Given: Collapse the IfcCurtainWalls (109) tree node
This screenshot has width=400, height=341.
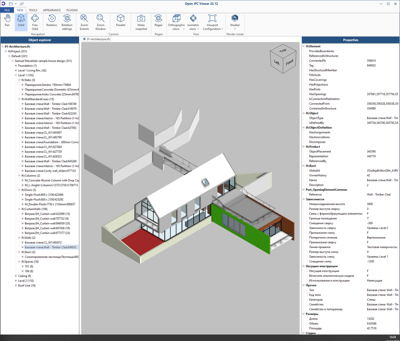Looking at the screenshot, I should pos(19,209).
